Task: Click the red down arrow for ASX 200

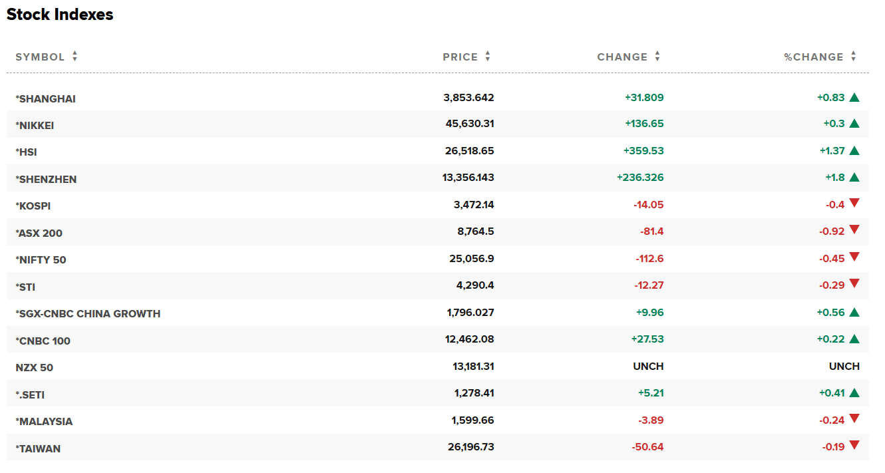Action: [854, 230]
